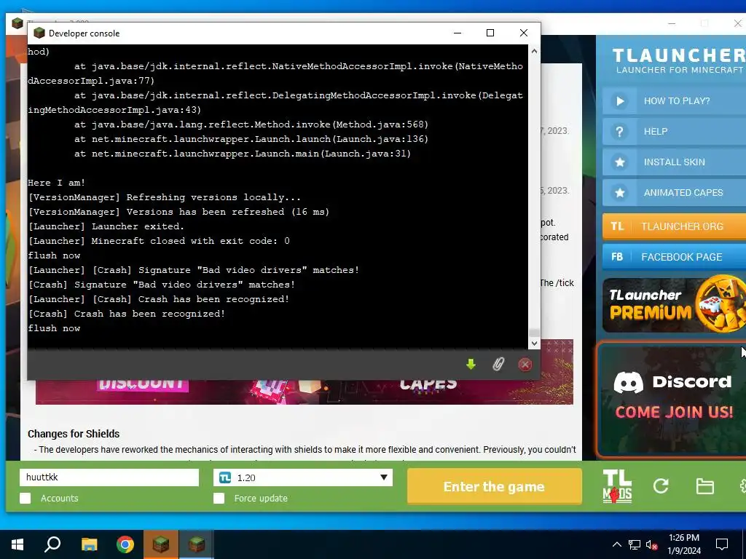Switch to first TLauncher taskbar window
Screen dimensions: 746x559
click(161, 544)
